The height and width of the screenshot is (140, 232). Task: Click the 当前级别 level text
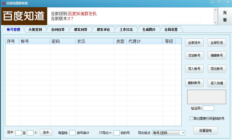point(74,14)
